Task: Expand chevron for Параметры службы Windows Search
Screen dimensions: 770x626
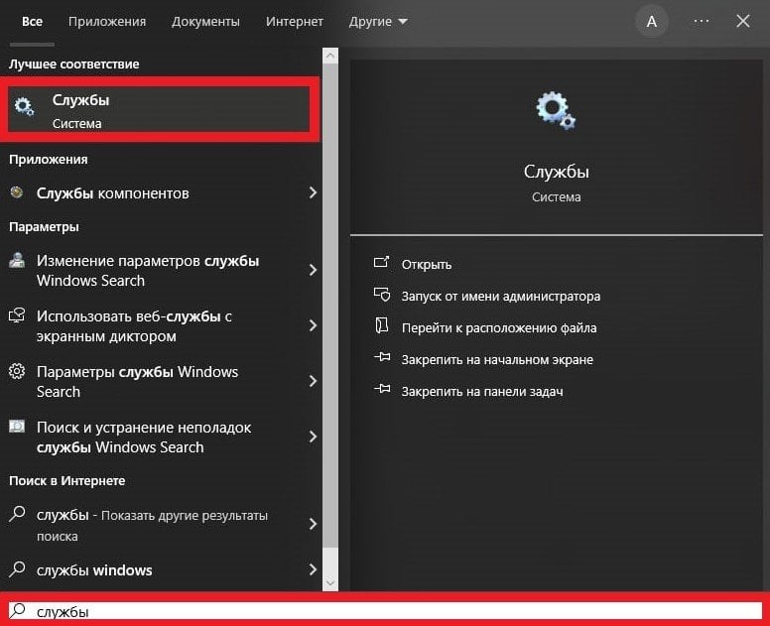Action: click(x=313, y=381)
